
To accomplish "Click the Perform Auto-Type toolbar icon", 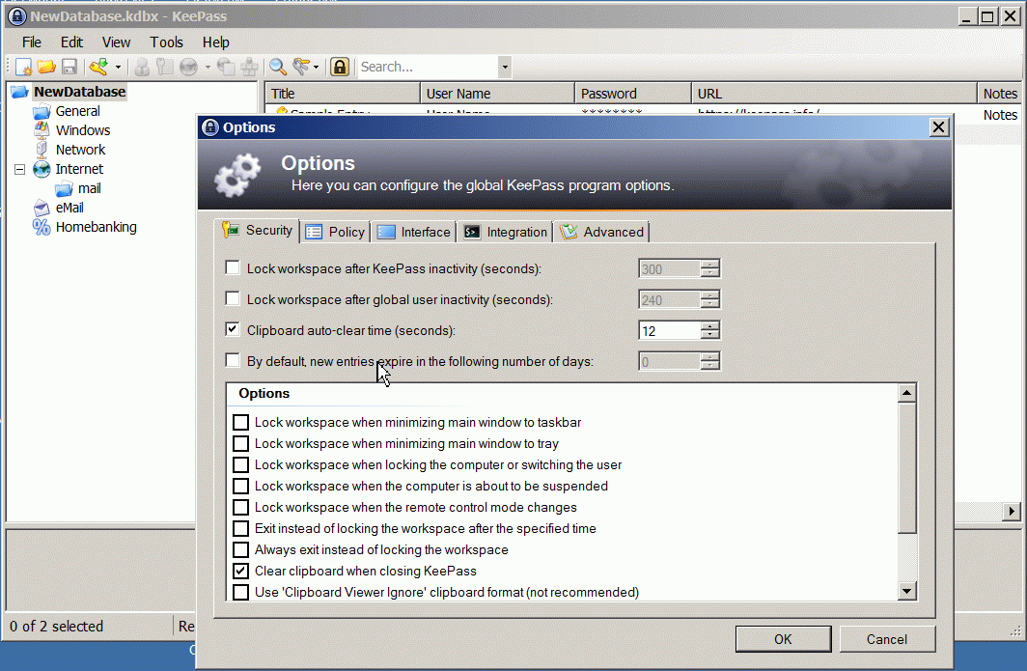I will point(250,67).
